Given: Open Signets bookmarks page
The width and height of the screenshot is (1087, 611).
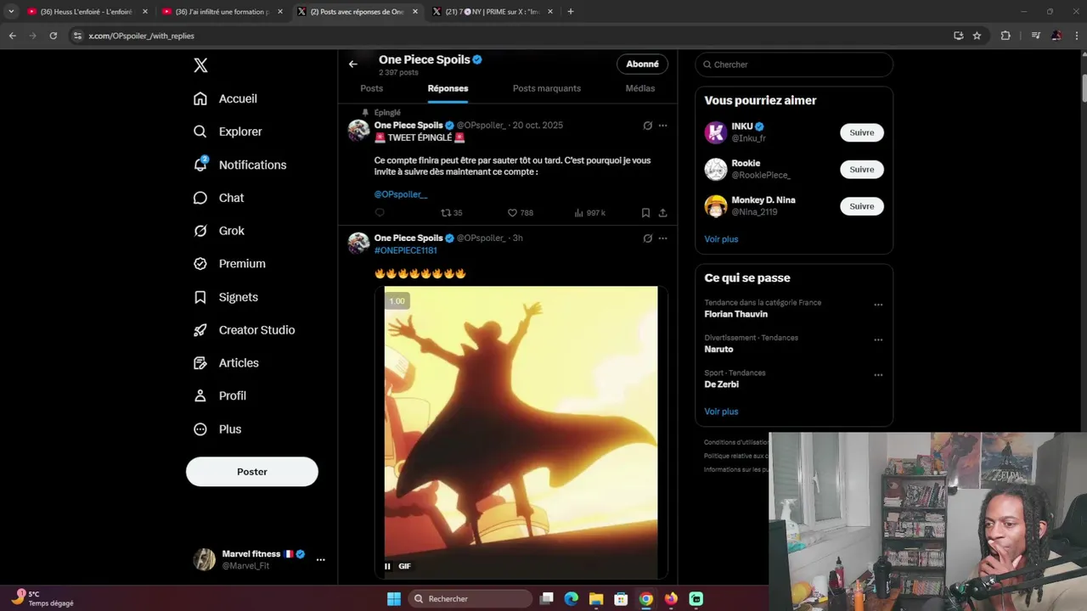Looking at the screenshot, I should tap(226, 297).
